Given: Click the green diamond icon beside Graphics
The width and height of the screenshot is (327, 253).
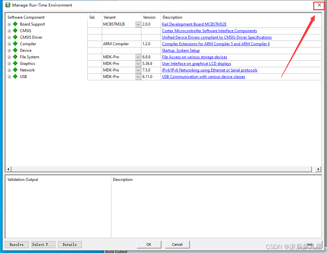Looking at the screenshot, I should click(x=15, y=64).
